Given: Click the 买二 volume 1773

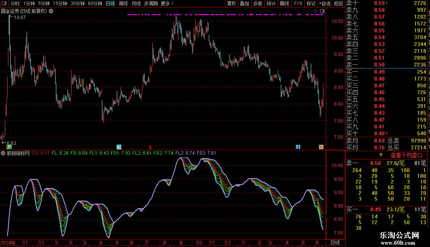Looking at the screenshot, I should point(420,79).
